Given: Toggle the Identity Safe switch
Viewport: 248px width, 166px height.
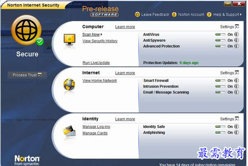Looking at the screenshot, I should [x=220, y=127].
